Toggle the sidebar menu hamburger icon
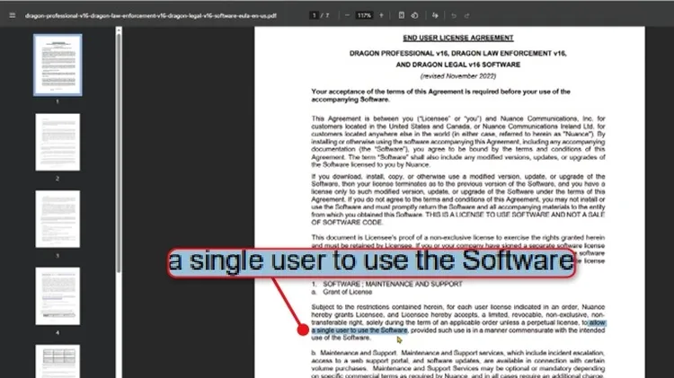 (x=13, y=15)
